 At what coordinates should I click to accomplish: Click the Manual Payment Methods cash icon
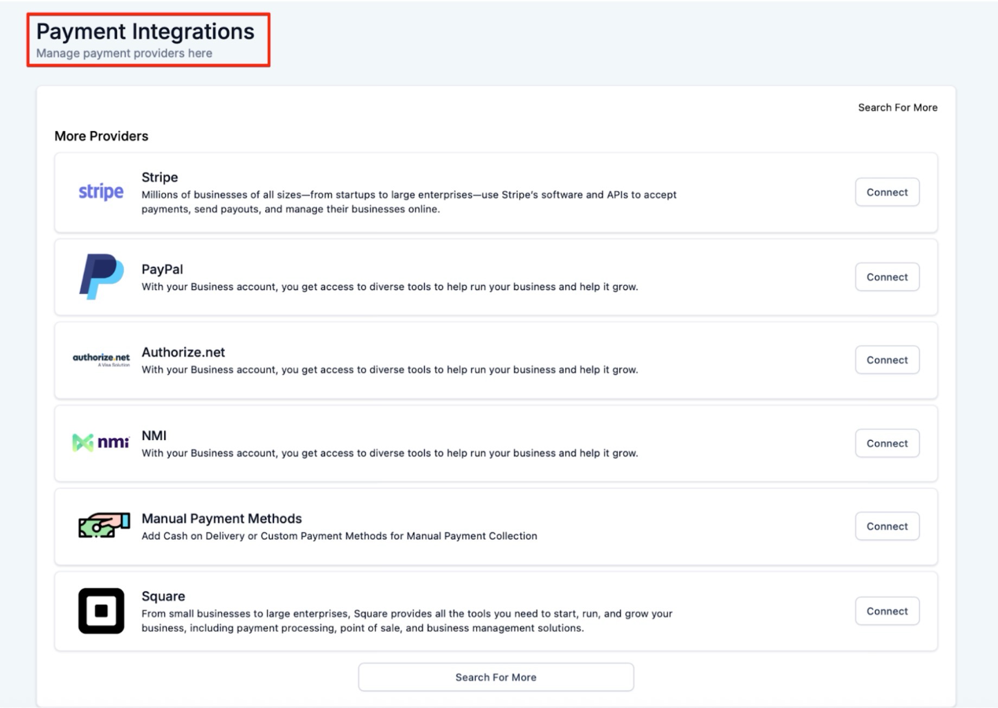click(104, 525)
